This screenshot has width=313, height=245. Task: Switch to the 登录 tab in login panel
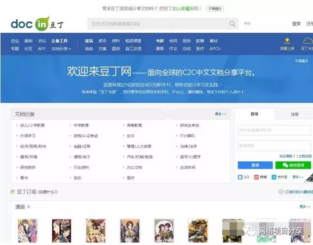pos(255,114)
